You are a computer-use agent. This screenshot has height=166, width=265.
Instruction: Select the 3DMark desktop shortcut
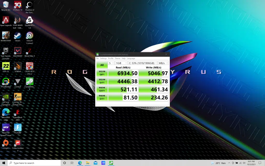[x=18, y=67]
